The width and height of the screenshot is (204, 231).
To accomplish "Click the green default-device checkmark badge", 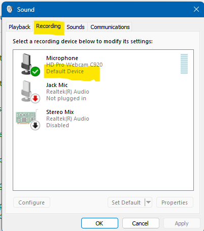I will 35,71.
